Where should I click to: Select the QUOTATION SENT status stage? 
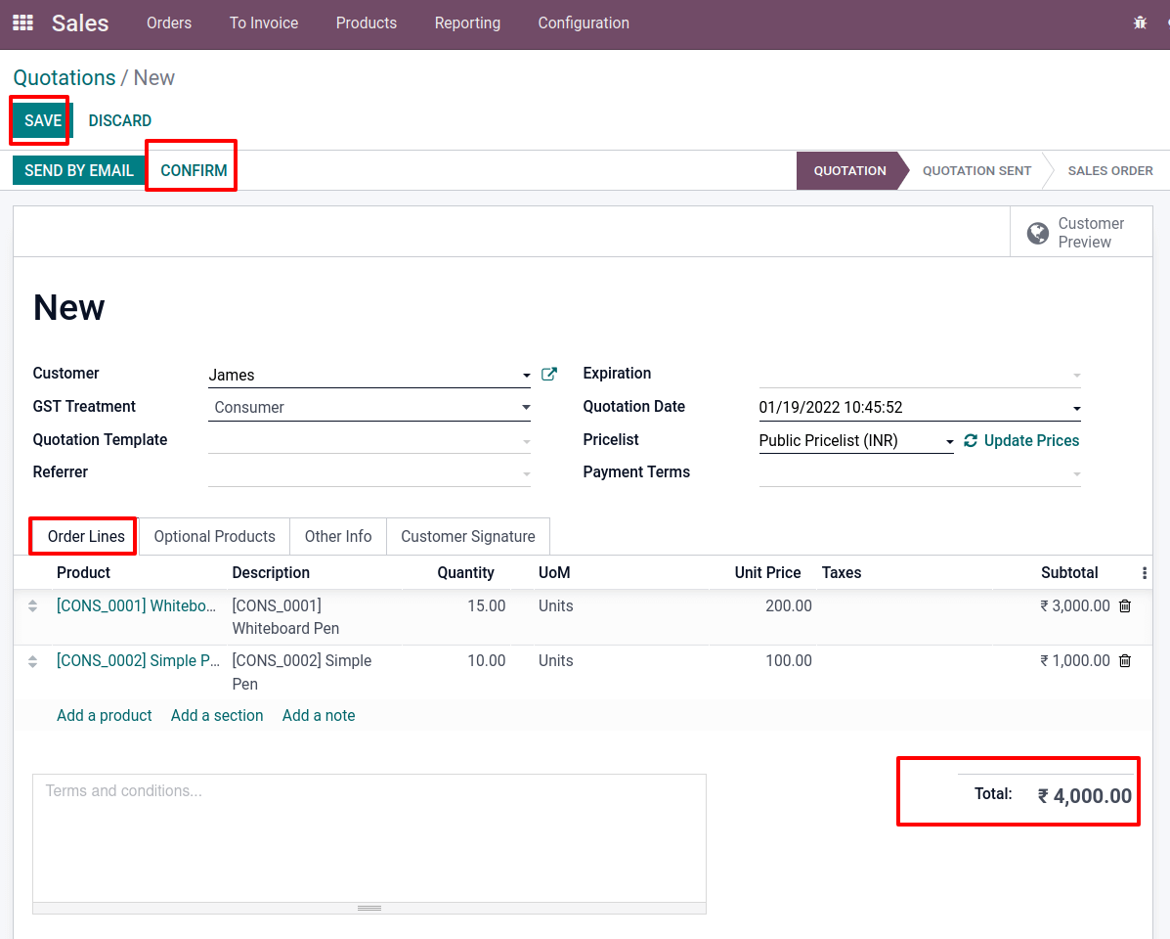976,170
